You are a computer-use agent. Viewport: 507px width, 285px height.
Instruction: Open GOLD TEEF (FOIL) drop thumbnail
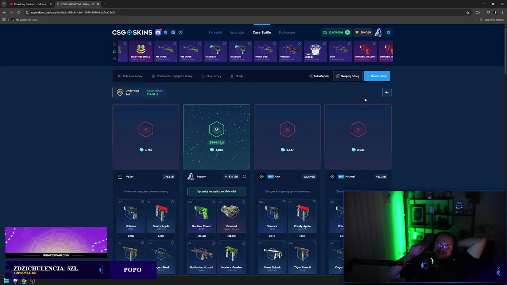coord(141,51)
